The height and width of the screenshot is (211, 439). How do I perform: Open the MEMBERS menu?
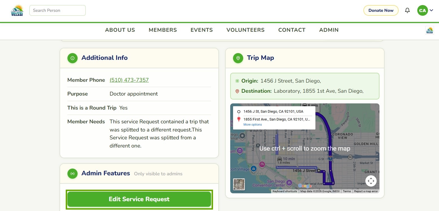(x=163, y=30)
